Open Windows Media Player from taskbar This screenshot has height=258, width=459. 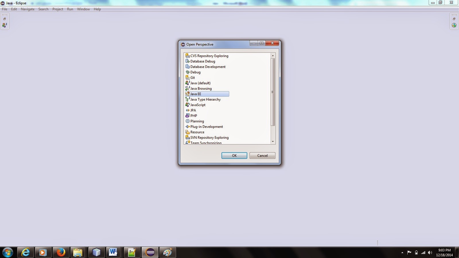43,253
